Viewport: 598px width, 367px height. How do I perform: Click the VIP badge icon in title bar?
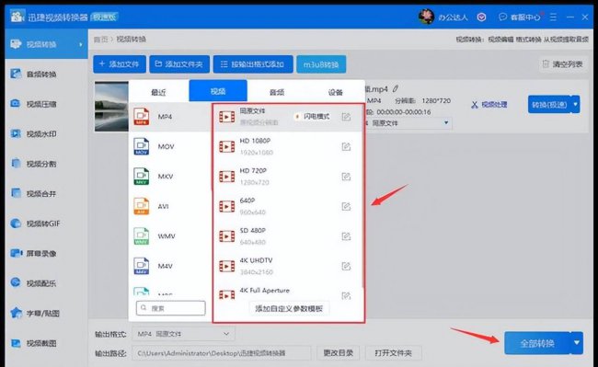[x=482, y=17]
